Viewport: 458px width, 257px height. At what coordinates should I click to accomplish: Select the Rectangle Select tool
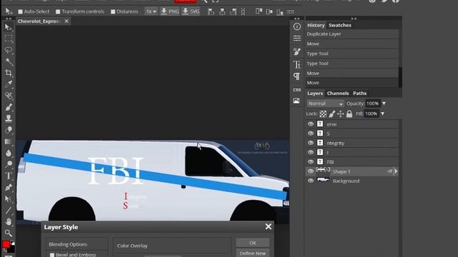pos(9,39)
